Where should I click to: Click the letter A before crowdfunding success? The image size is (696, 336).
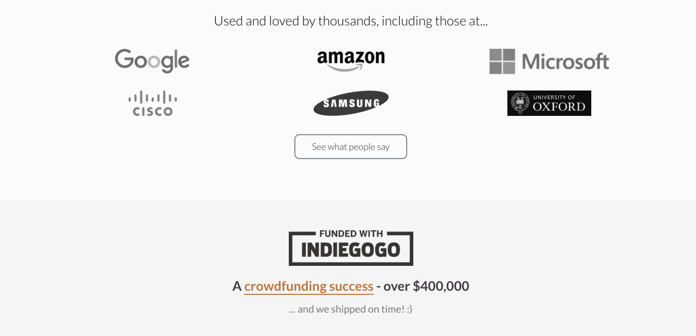[237, 286]
